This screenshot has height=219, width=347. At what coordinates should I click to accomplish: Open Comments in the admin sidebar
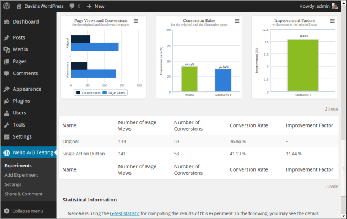coord(25,73)
